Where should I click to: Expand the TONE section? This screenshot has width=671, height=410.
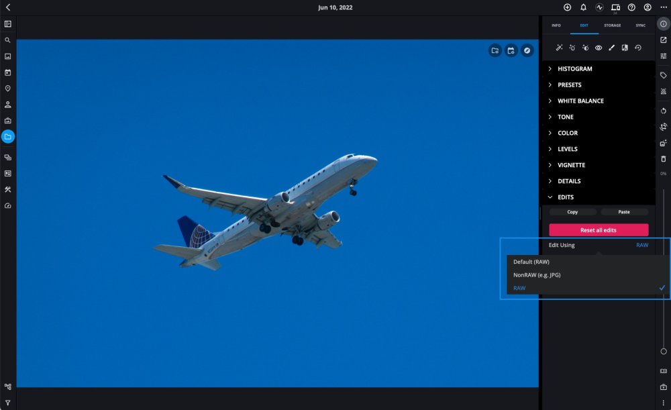click(x=599, y=117)
